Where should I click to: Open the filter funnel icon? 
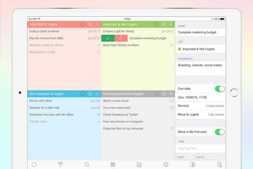pos(60,165)
